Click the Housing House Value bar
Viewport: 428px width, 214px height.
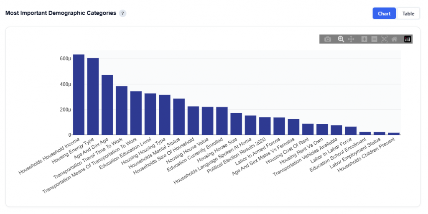click(x=208, y=121)
